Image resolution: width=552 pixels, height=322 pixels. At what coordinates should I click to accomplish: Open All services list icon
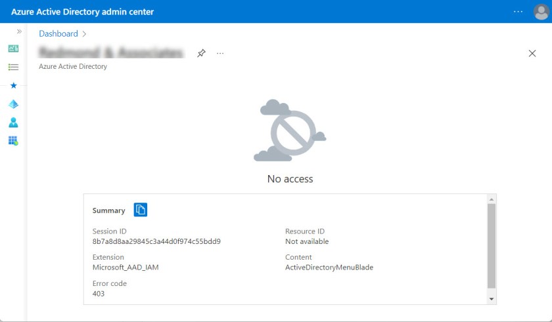(13, 67)
